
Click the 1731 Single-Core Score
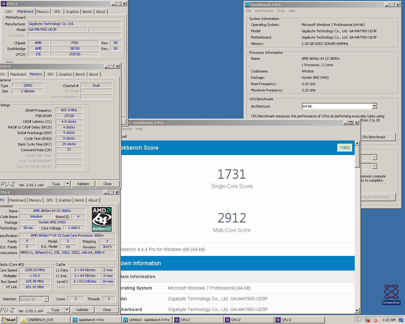232,174
